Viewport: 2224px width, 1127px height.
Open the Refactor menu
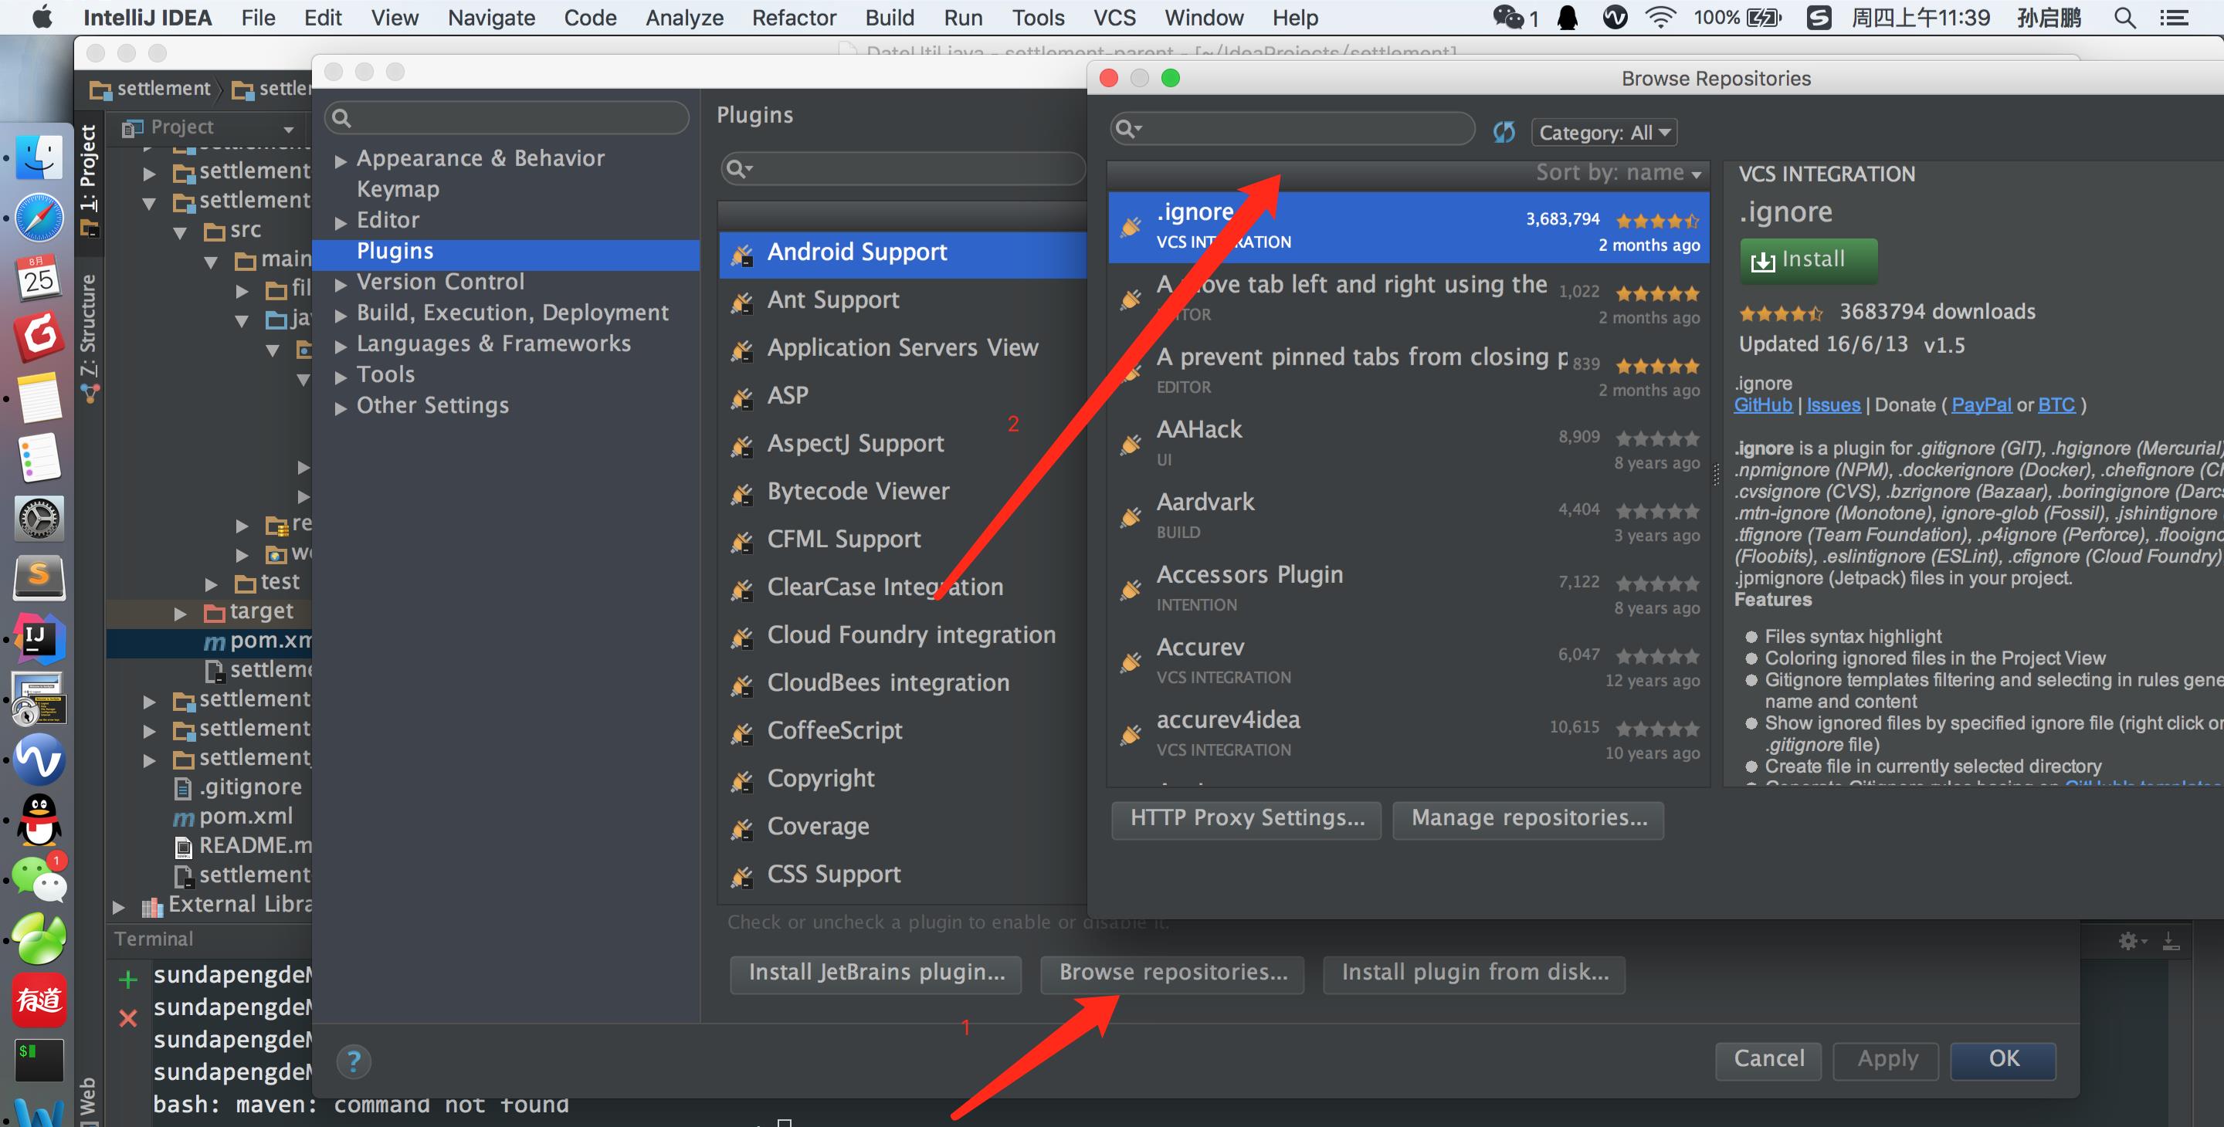click(x=793, y=17)
